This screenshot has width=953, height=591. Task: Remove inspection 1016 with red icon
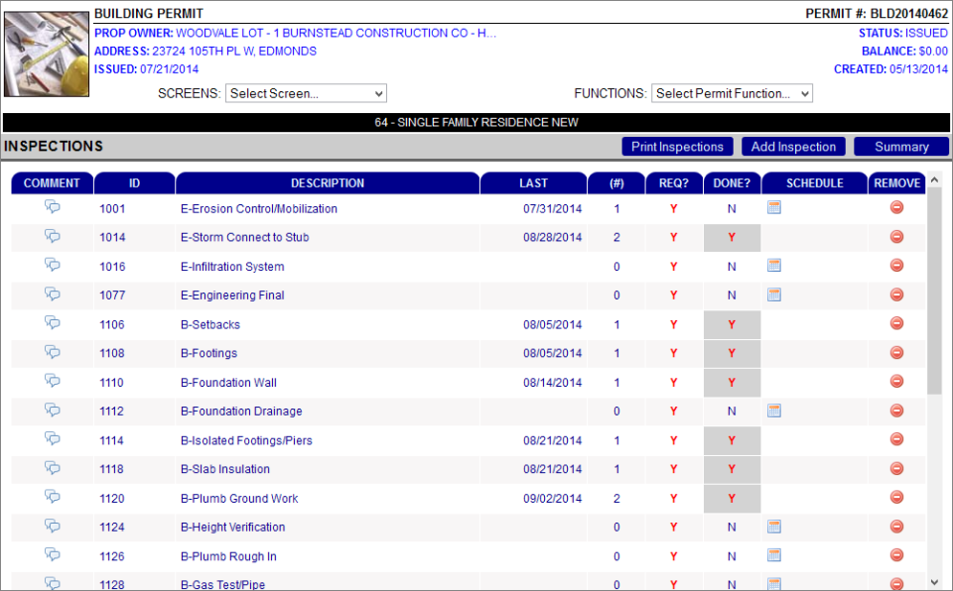[x=896, y=266]
